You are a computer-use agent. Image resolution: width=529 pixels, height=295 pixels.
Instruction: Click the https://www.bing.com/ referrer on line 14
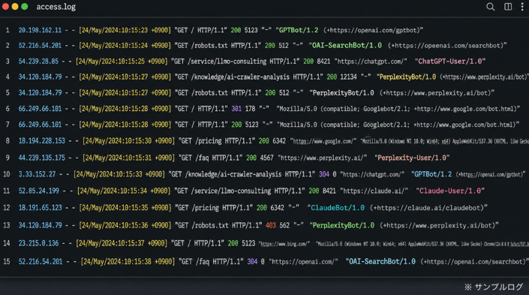pyautogui.click(x=284, y=244)
